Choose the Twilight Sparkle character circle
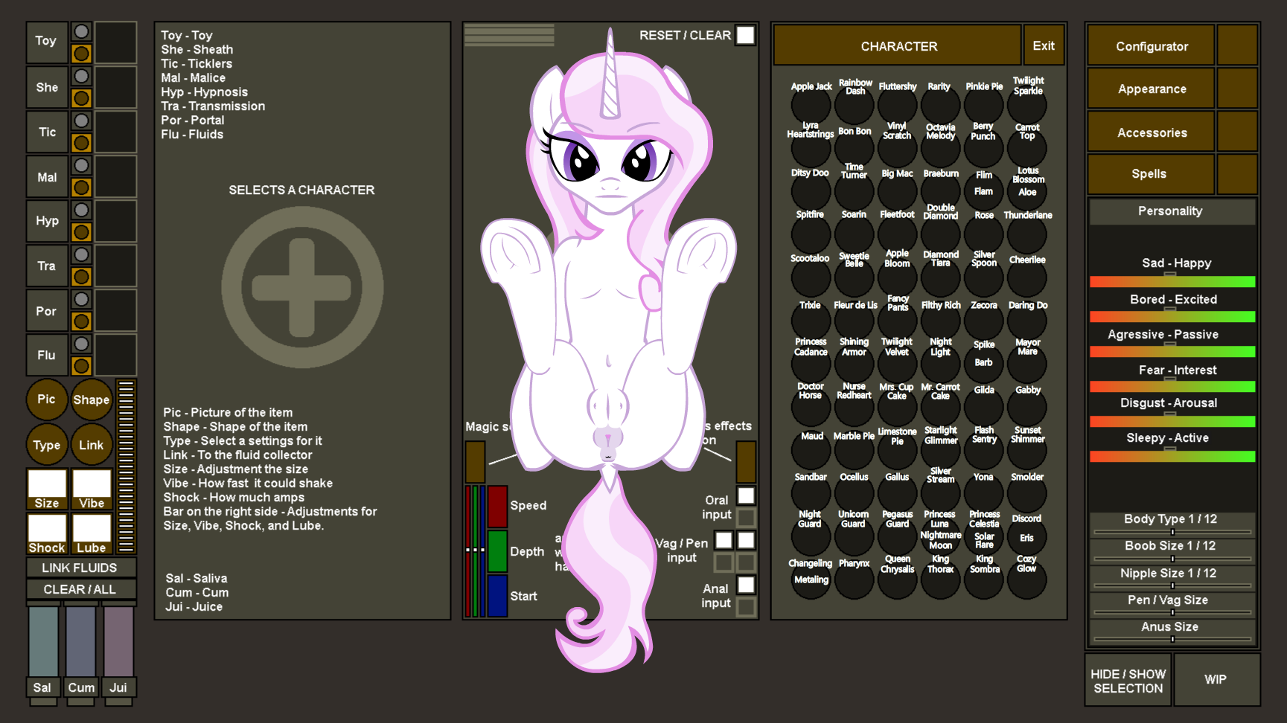 pyautogui.click(x=1027, y=106)
